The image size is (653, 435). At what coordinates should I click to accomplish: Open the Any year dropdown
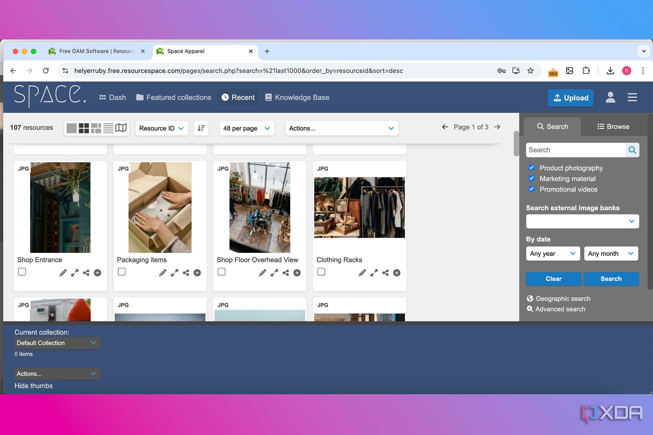tap(553, 254)
